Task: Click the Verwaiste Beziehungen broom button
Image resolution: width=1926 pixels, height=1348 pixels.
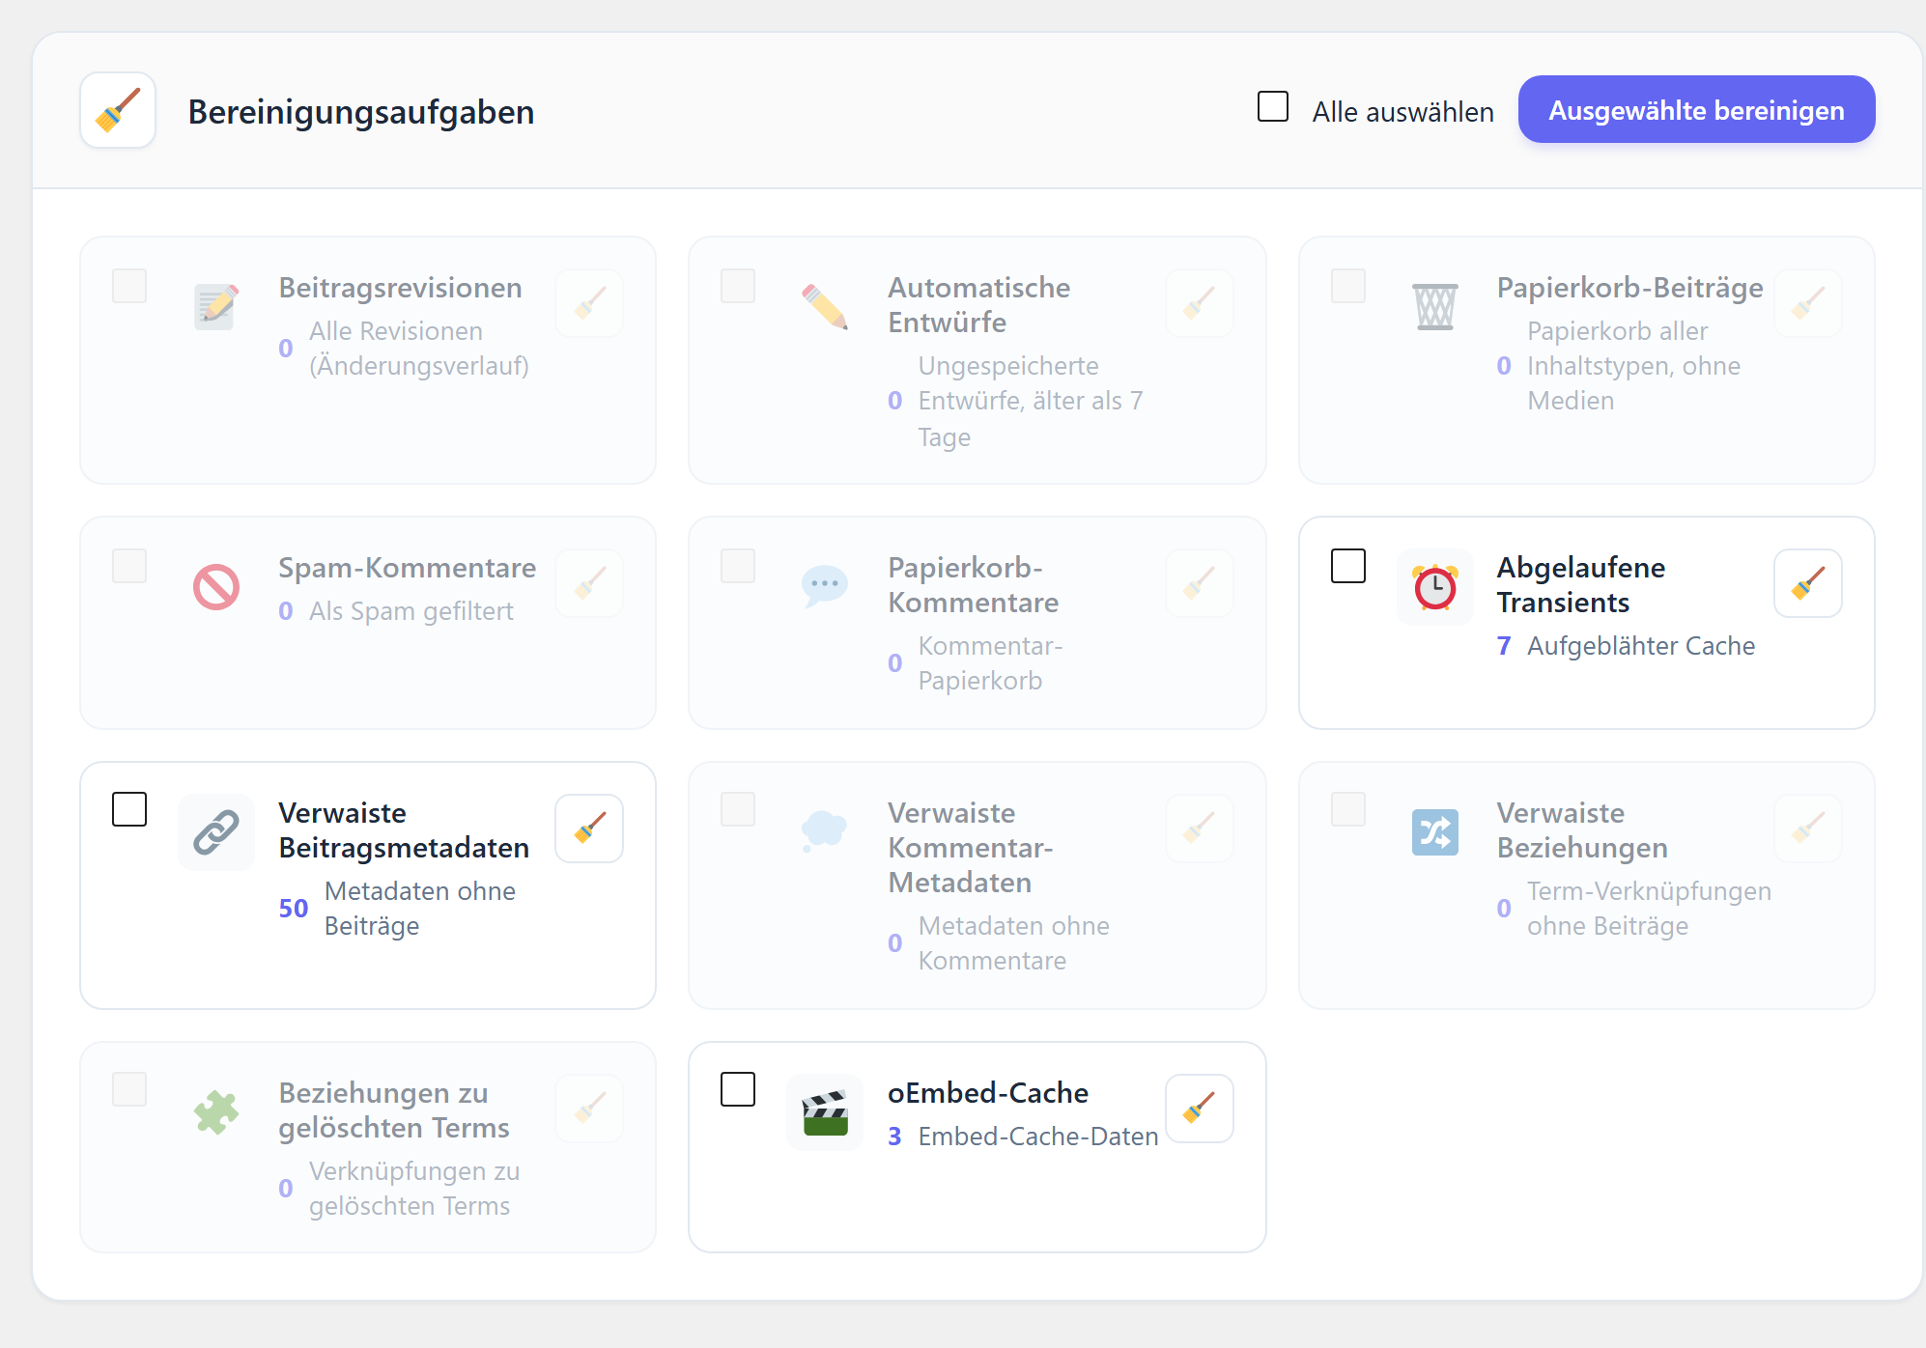Action: tap(1807, 828)
